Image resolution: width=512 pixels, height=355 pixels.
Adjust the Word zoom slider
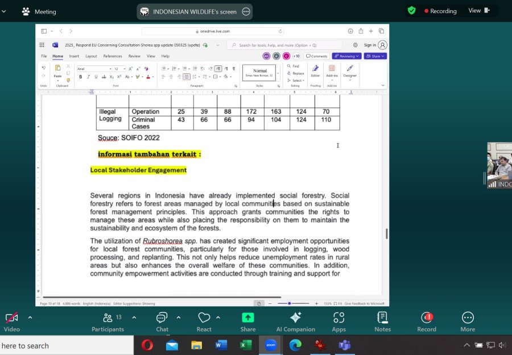click(x=290, y=303)
